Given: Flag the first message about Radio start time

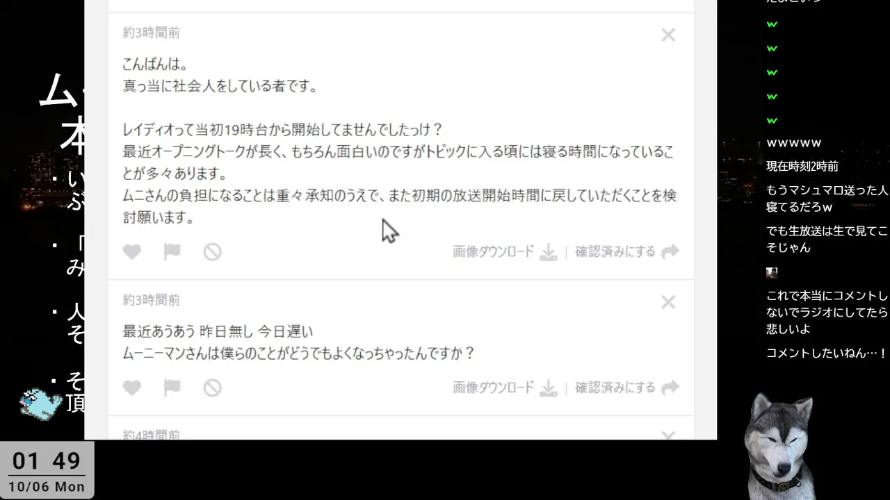Looking at the screenshot, I should [172, 252].
